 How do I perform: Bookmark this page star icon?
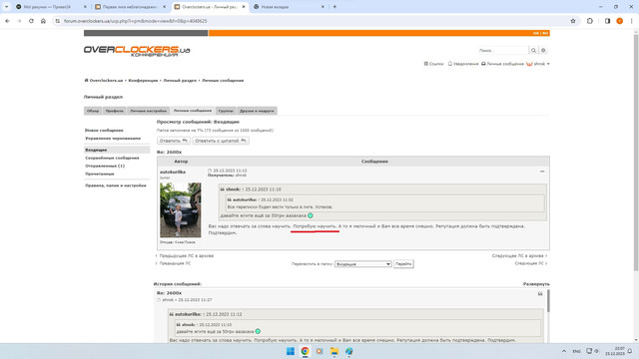(x=573, y=21)
